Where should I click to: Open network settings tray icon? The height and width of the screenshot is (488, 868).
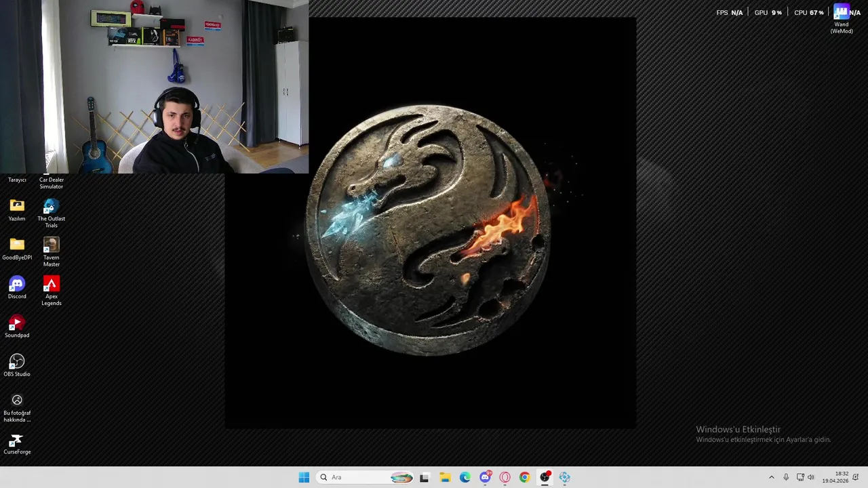[800, 477]
